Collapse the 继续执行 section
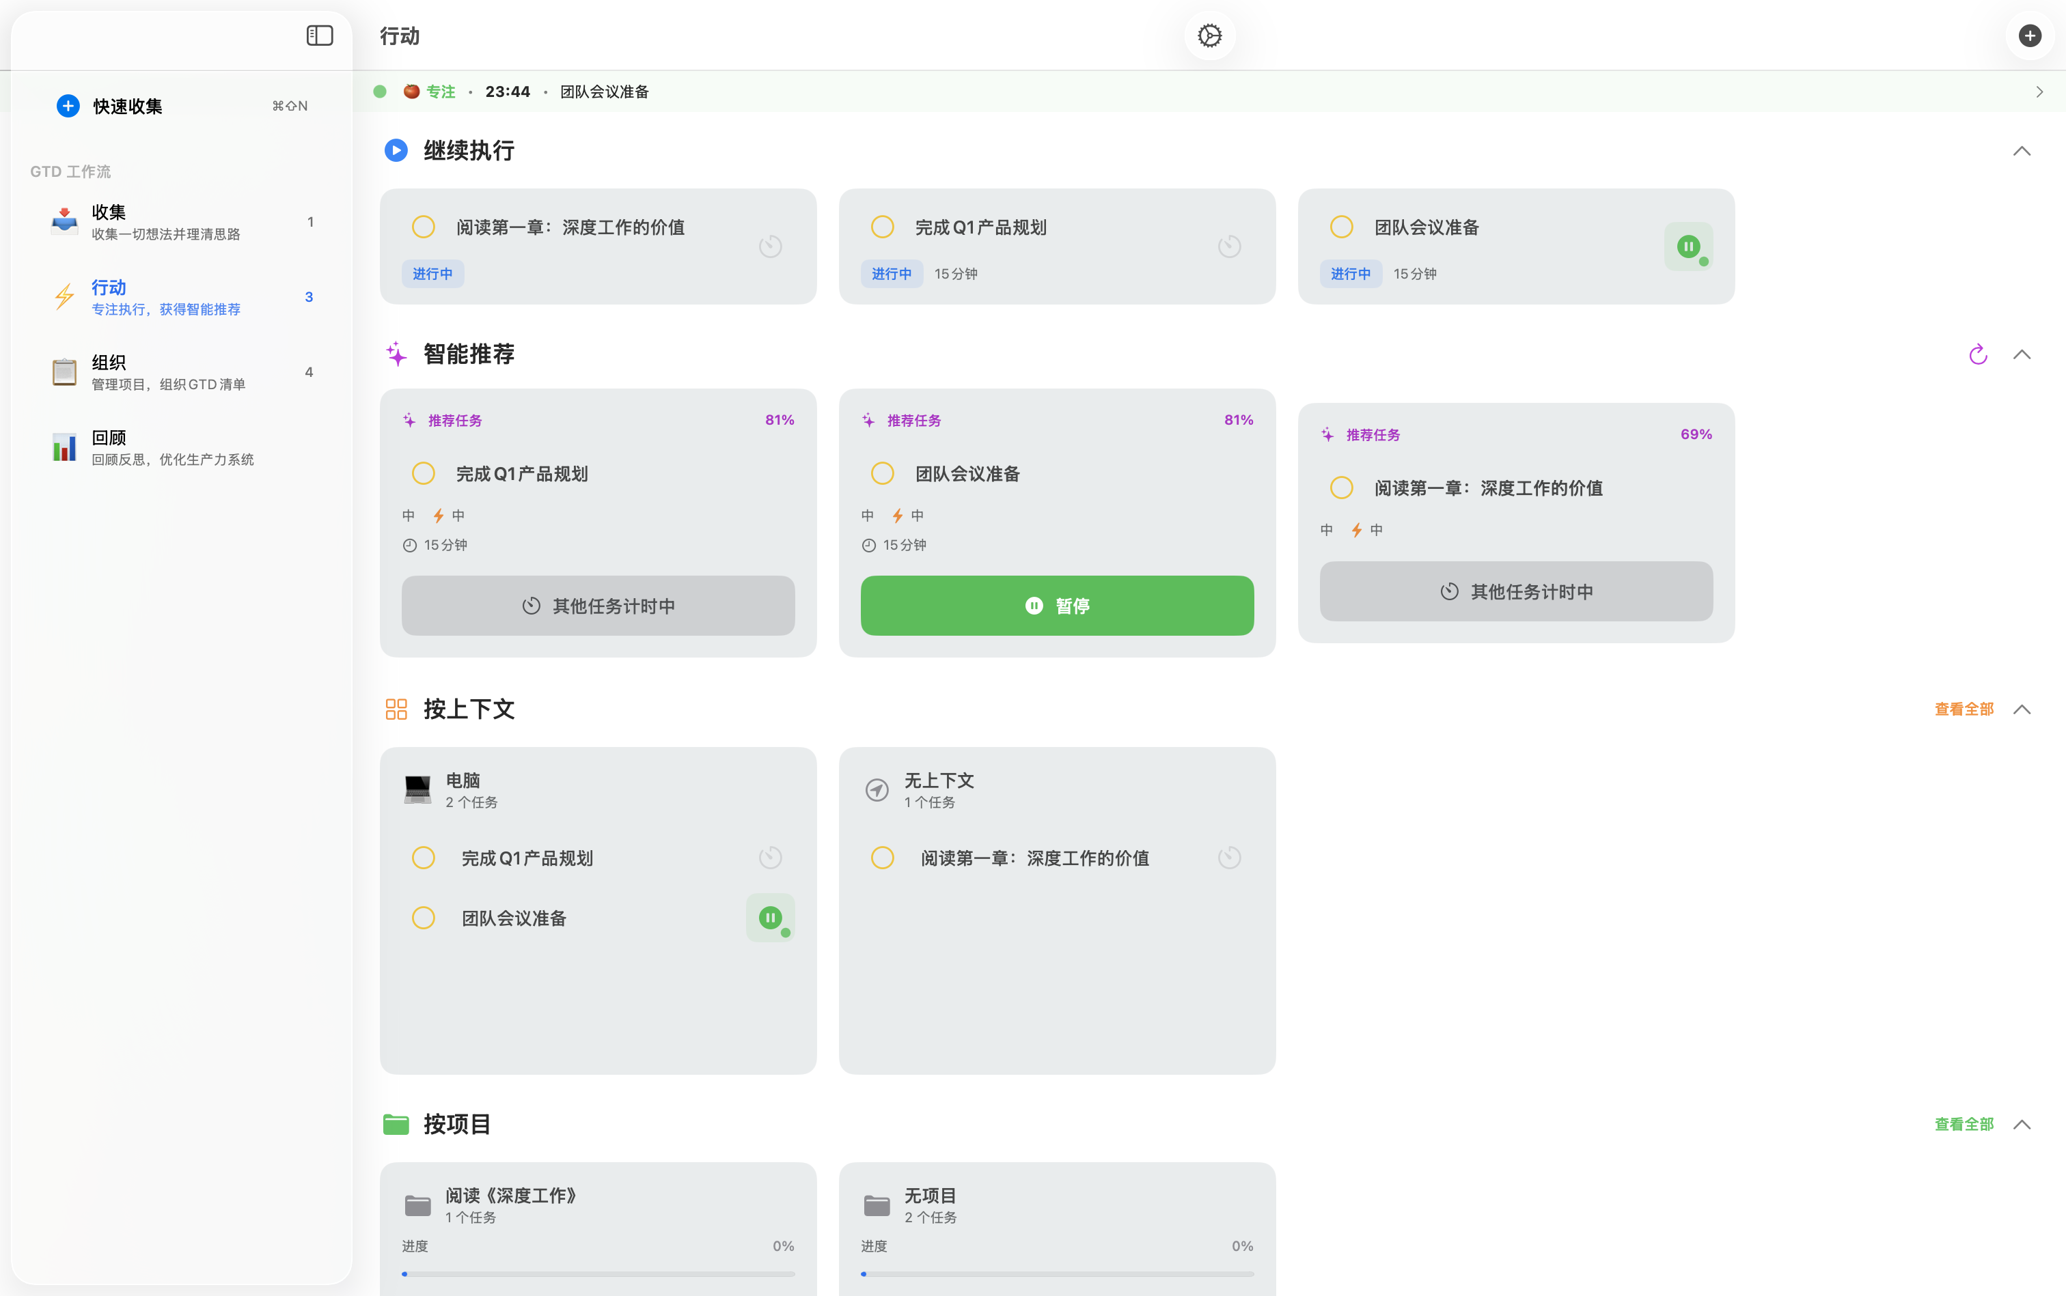 click(2022, 150)
